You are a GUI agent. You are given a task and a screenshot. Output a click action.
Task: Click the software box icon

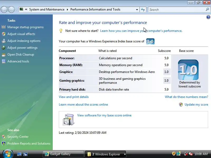click(x=69, y=120)
